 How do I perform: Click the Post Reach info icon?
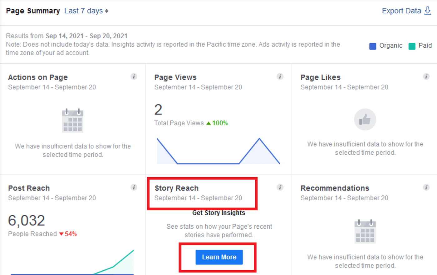134,187
